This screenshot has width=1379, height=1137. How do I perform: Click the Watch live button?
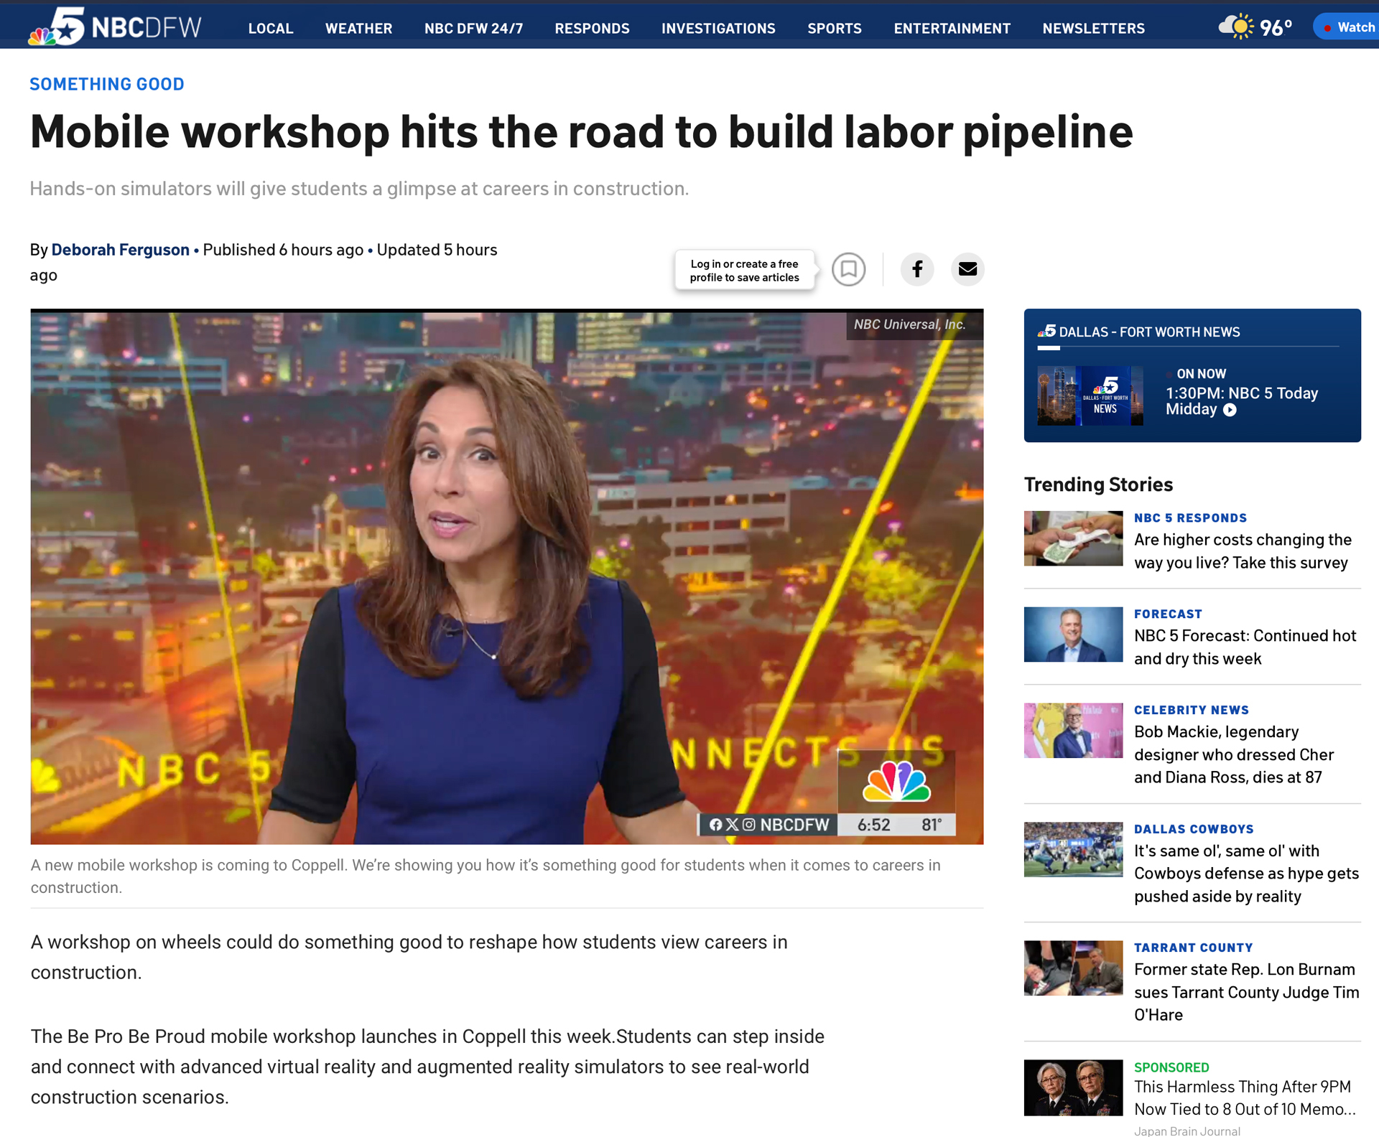pos(1347,27)
